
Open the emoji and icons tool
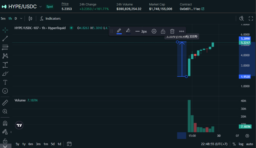5,91
